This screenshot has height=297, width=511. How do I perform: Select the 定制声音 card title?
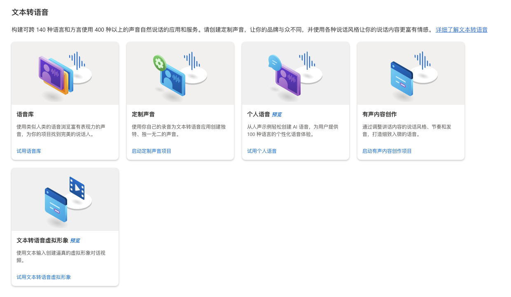(143, 114)
